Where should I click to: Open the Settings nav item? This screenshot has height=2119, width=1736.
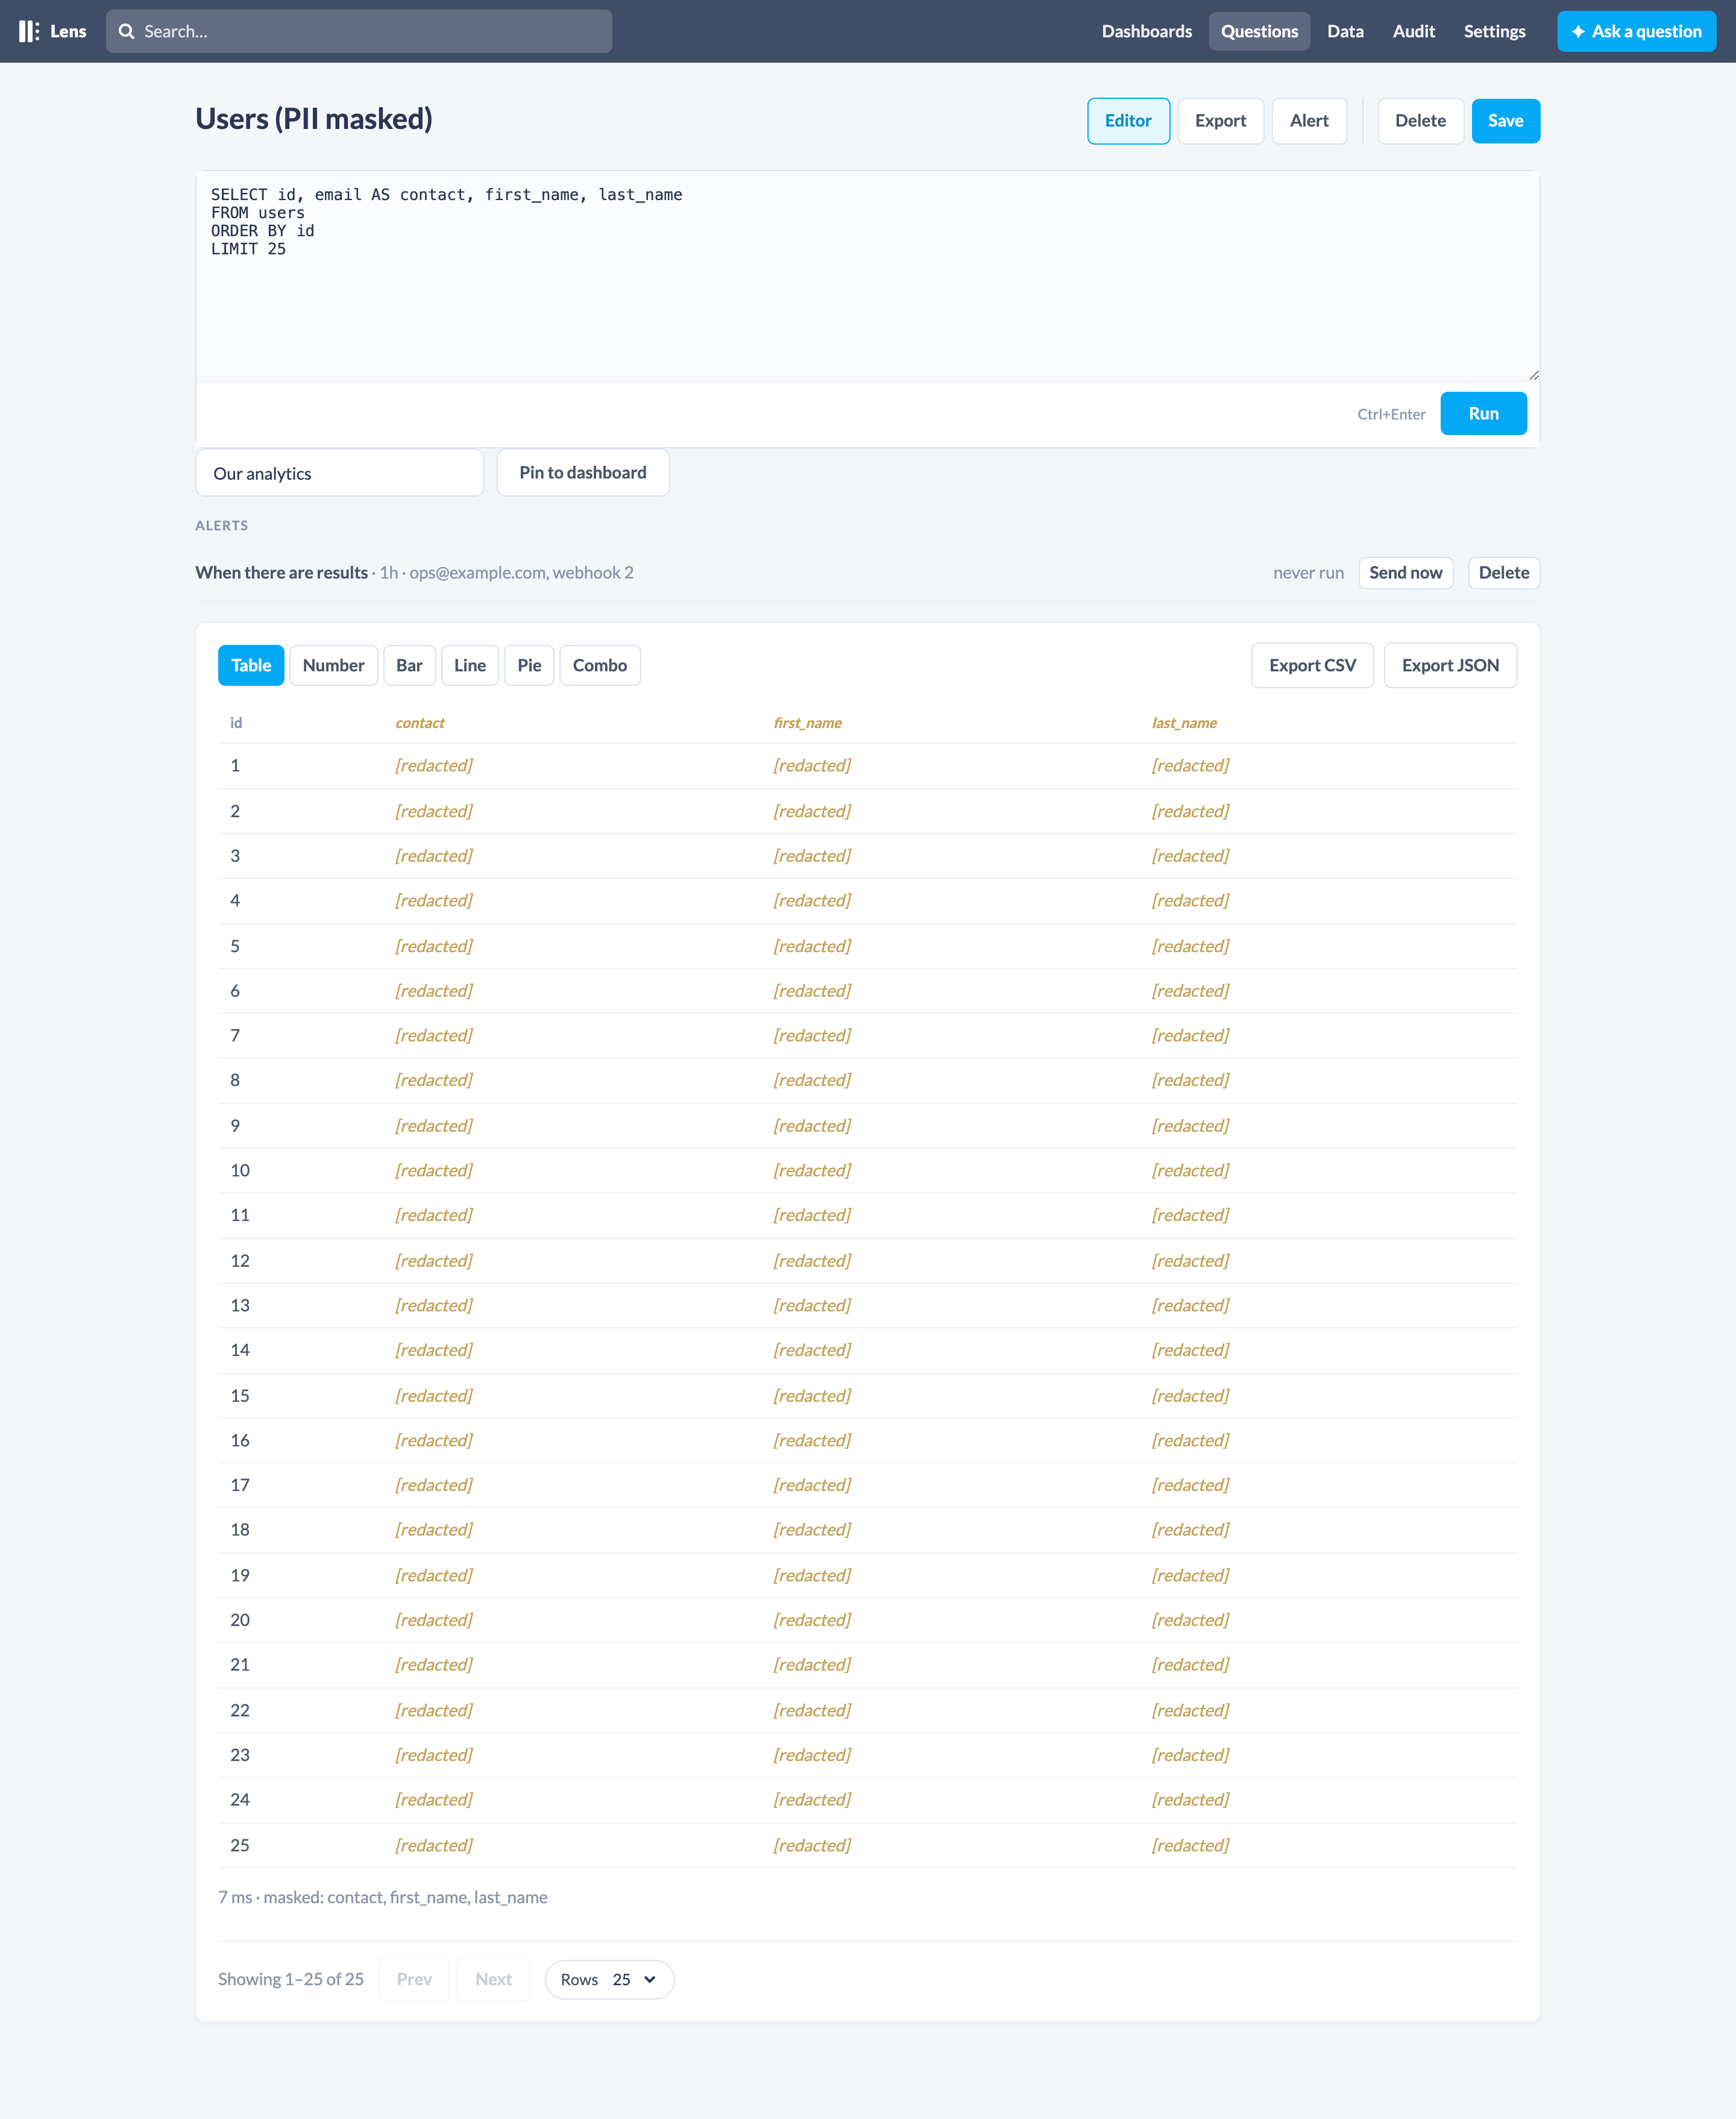pos(1494,31)
